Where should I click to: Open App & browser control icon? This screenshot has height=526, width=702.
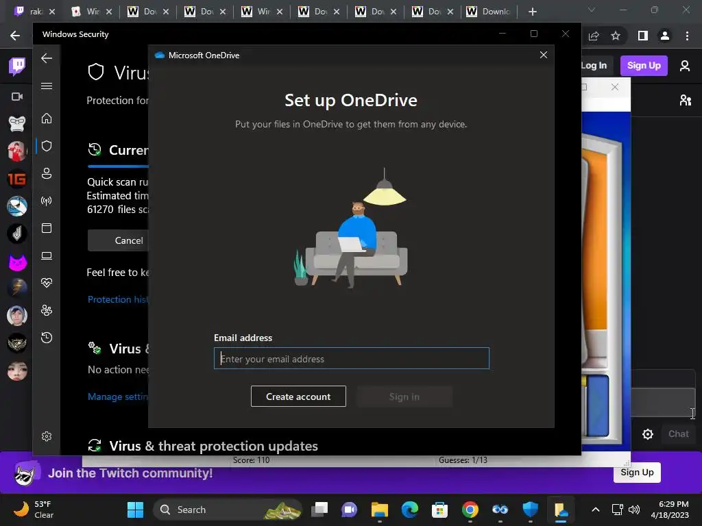(47, 228)
